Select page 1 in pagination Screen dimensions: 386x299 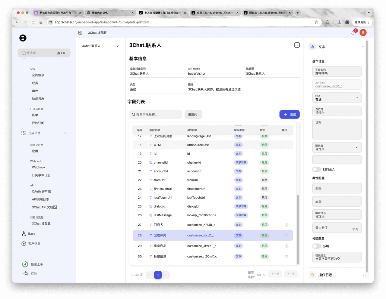pos(158,275)
